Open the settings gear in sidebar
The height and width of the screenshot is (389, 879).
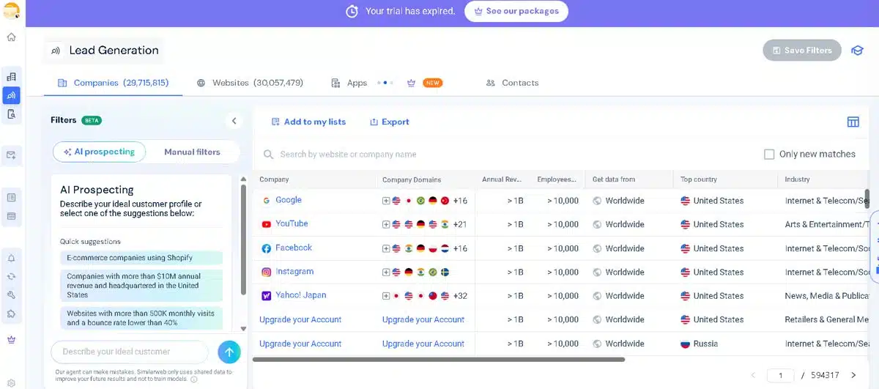tap(11, 382)
